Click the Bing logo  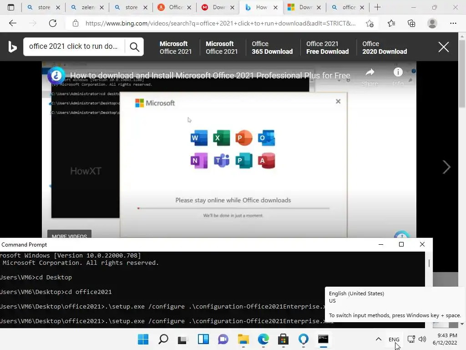point(12,47)
